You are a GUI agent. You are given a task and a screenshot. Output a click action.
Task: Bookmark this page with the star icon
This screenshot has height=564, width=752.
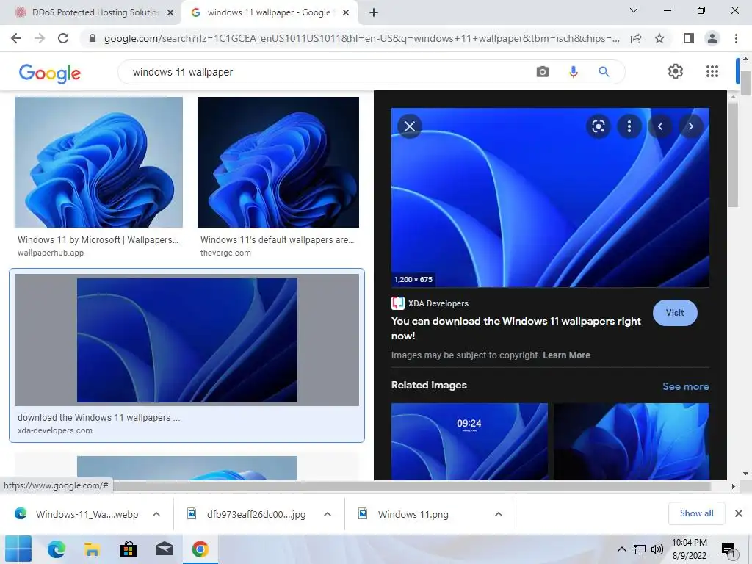[x=659, y=38]
